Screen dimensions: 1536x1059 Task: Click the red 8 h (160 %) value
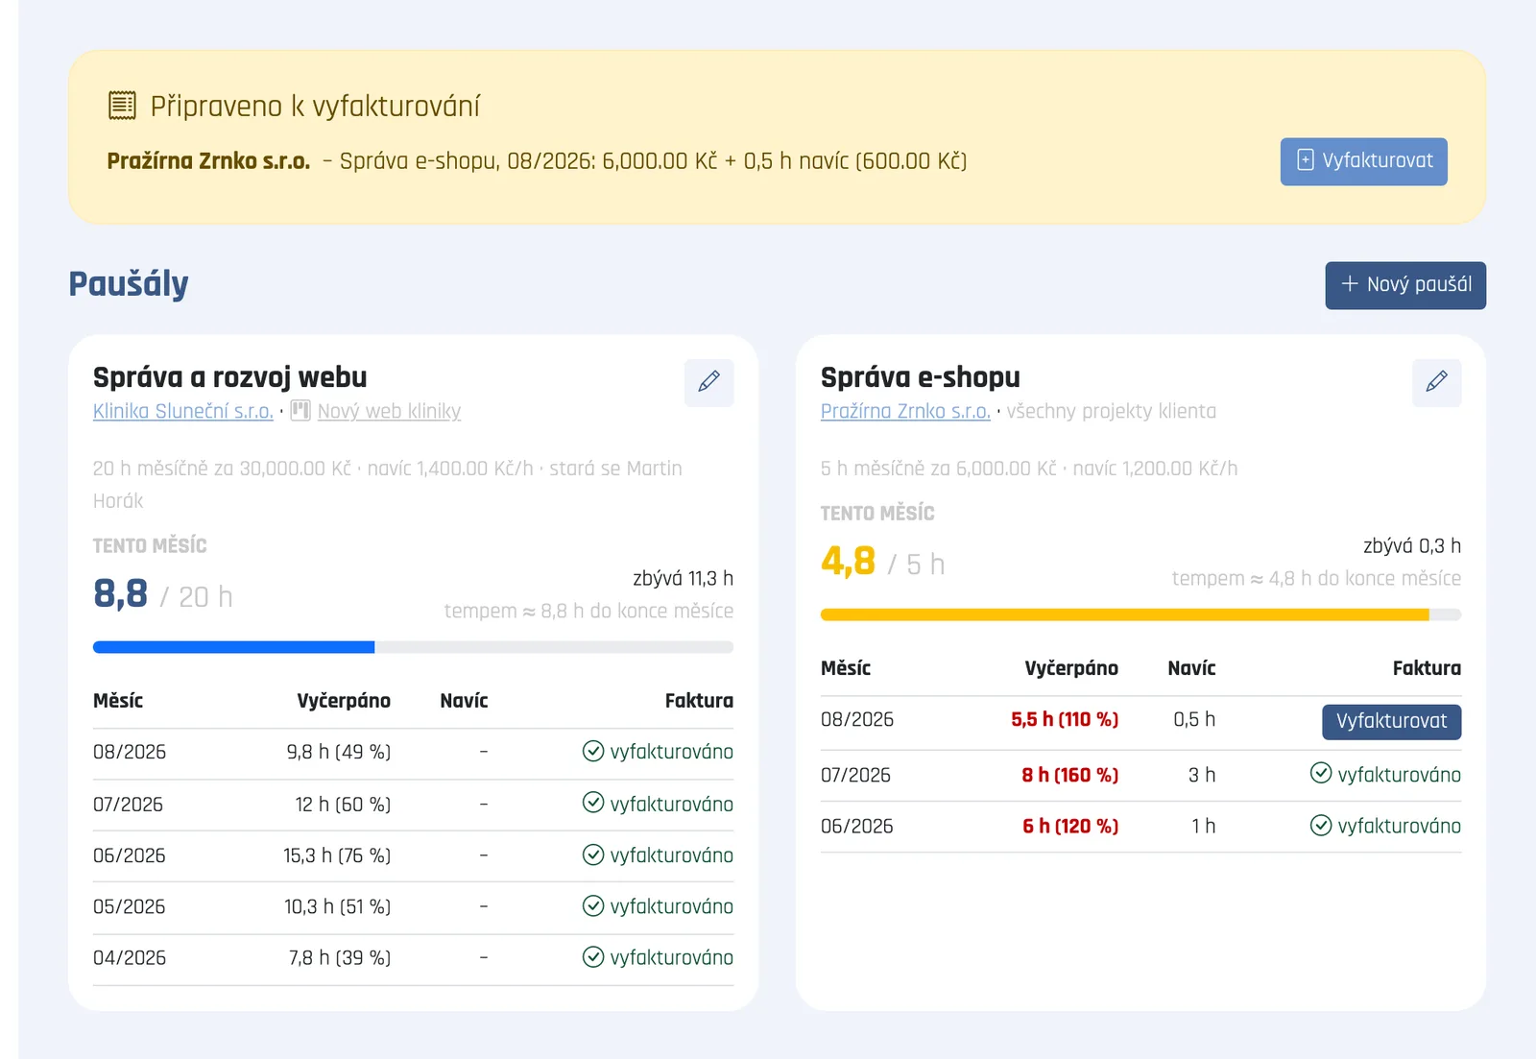pyautogui.click(x=1069, y=775)
